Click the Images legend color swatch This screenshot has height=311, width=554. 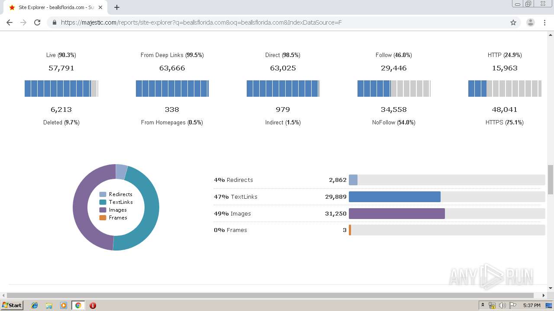coord(103,210)
